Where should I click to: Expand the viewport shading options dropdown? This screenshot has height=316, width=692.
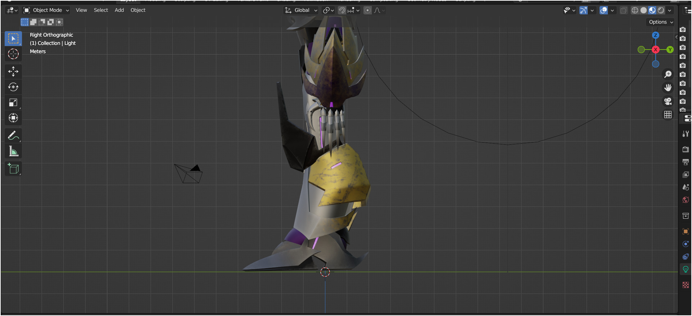coord(670,10)
